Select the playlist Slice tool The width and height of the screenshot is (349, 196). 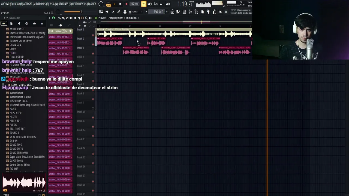(x=79, y=18)
